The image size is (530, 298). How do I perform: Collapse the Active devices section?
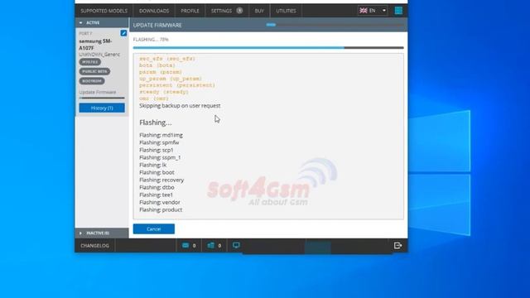click(x=102, y=22)
